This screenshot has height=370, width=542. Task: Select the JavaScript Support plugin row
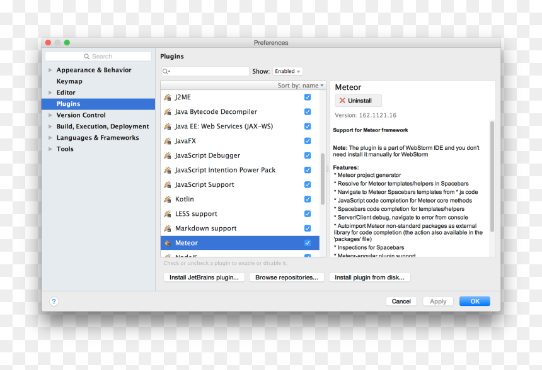240,184
